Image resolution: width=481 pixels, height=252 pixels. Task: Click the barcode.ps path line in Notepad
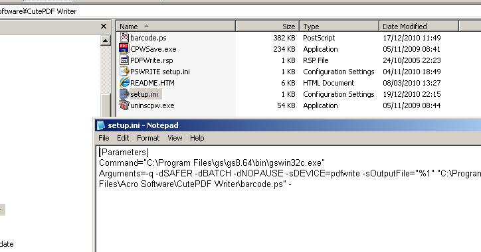coord(195,184)
